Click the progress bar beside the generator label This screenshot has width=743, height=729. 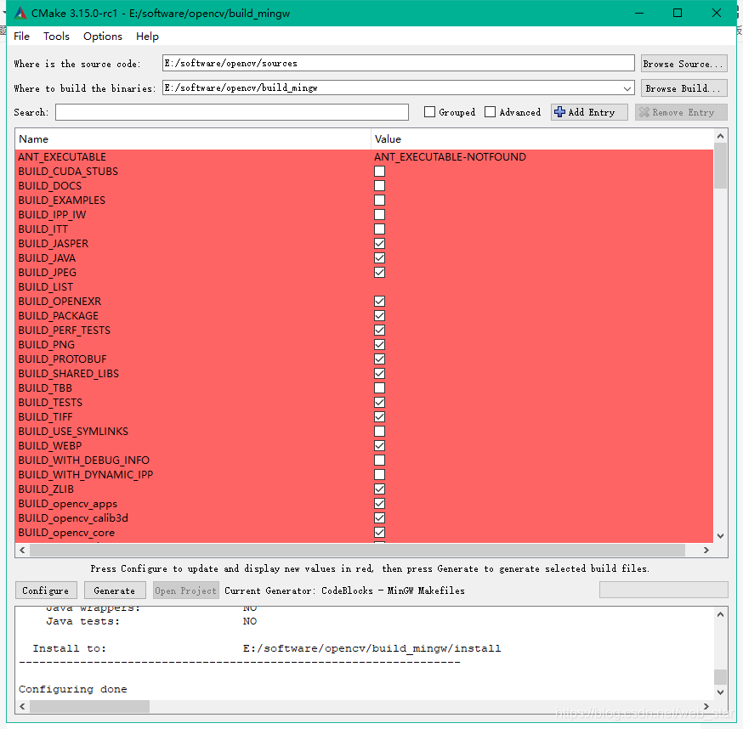[x=663, y=591]
